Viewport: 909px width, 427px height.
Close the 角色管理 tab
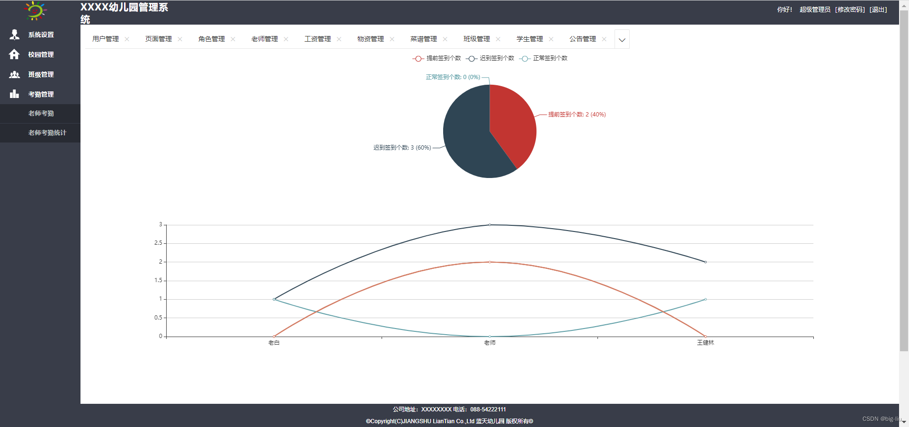(233, 39)
